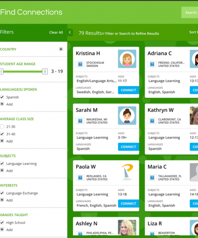Click the Search field in header
The width and height of the screenshot is (198, 238).
(x=190, y=12)
